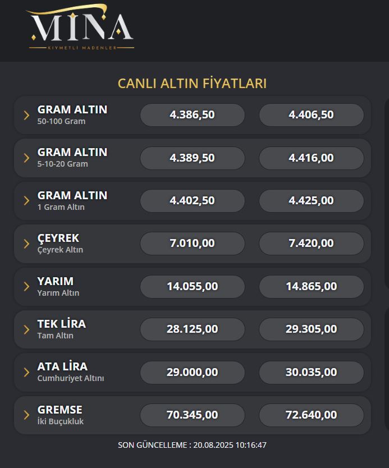Expand the GRAM ALTIN 5-10-20 Gram row

pyautogui.click(x=26, y=158)
